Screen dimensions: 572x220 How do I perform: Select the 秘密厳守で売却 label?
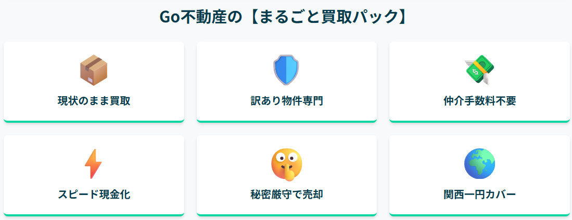(x=286, y=195)
